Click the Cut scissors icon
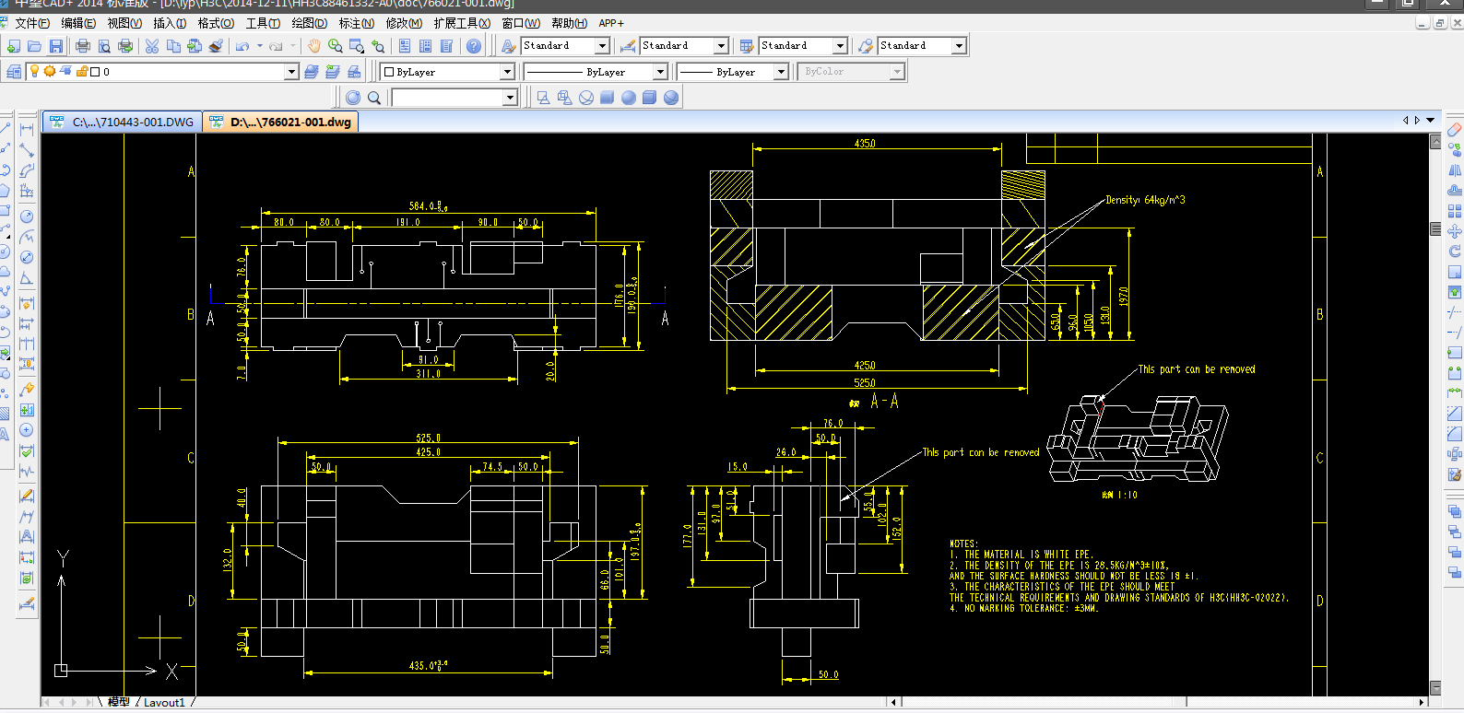 [x=152, y=46]
